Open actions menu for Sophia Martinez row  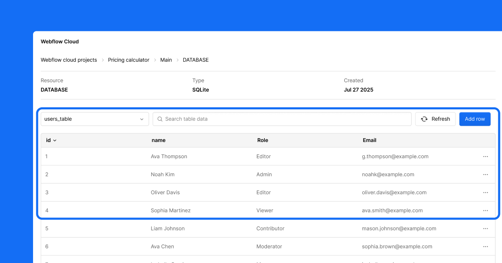[x=485, y=210]
